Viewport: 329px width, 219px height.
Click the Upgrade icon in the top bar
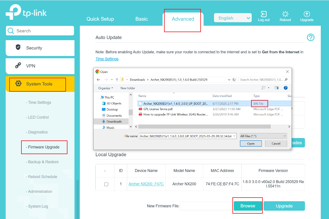tap(307, 14)
